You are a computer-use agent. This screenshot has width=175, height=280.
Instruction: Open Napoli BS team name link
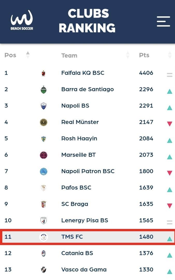(x=75, y=106)
